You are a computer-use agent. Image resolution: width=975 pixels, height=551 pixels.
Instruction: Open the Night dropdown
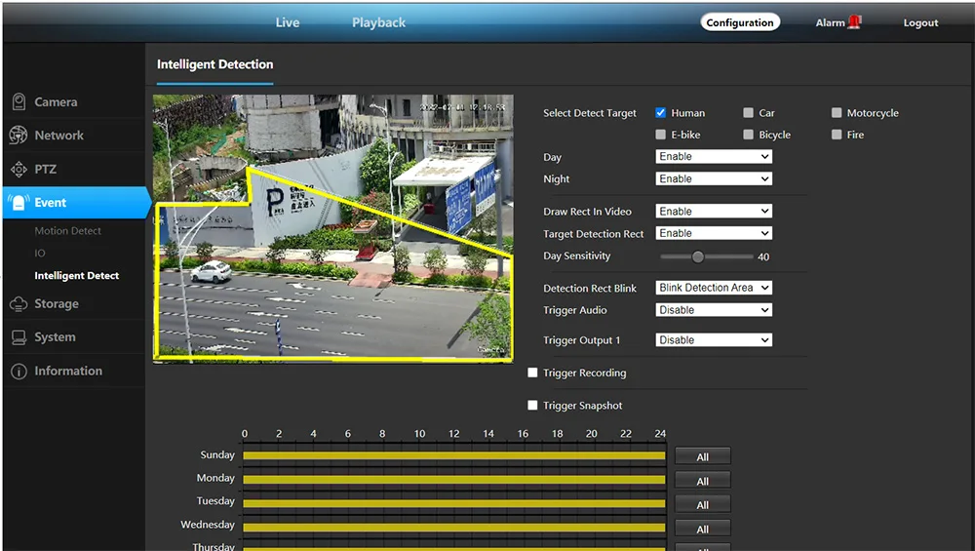point(714,179)
